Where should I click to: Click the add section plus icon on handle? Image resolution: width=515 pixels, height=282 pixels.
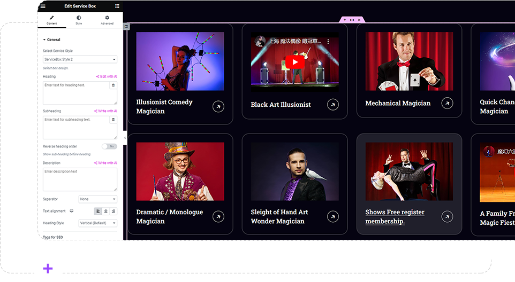345,20
